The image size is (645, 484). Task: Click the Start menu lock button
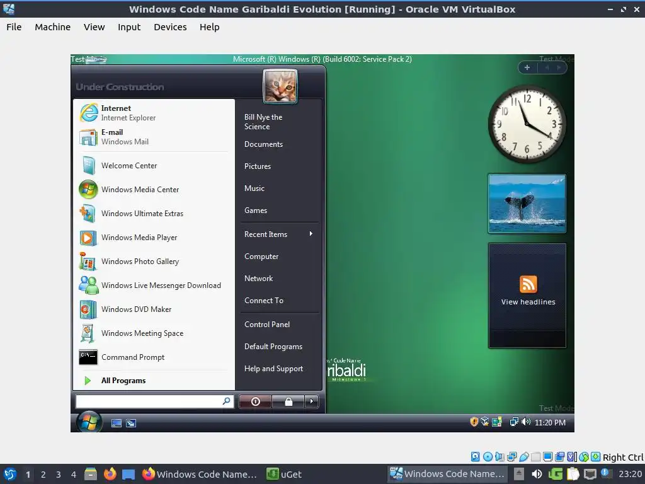coord(288,401)
